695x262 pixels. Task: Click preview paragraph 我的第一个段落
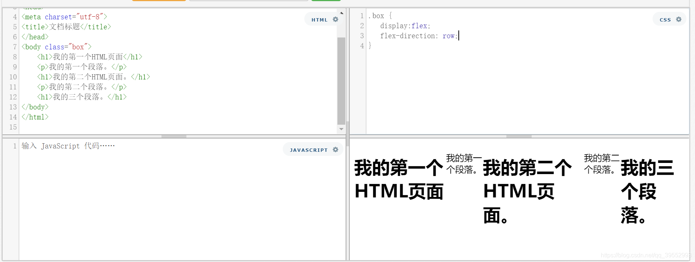point(464,164)
